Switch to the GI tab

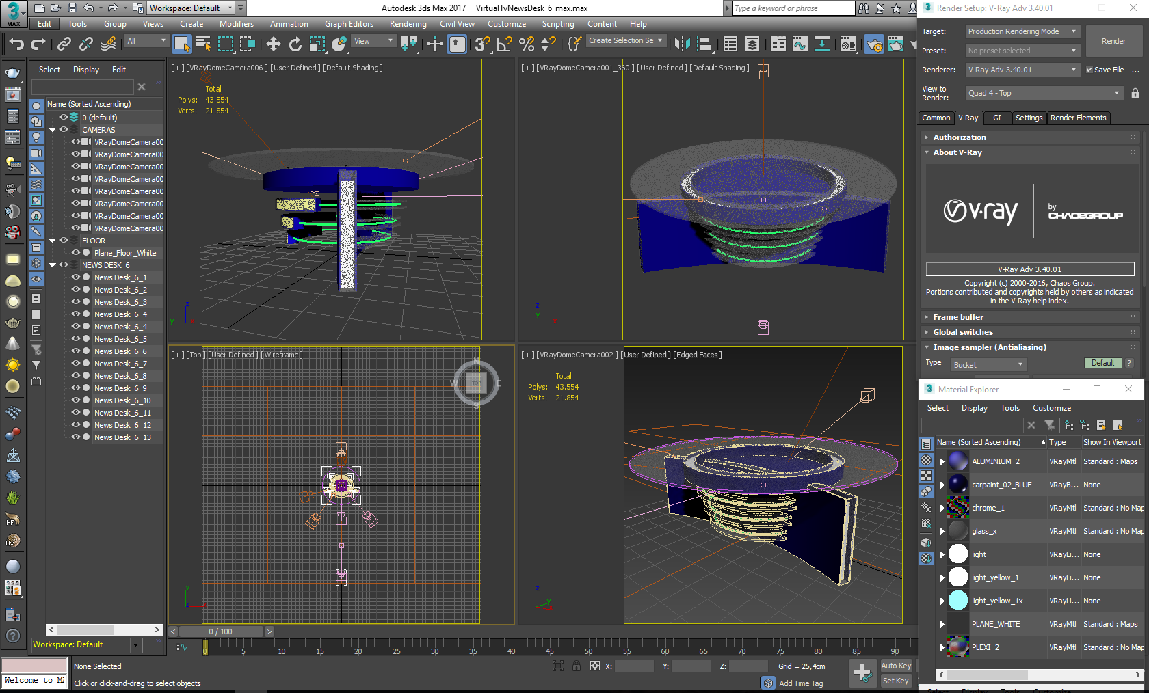pos(996,118)
